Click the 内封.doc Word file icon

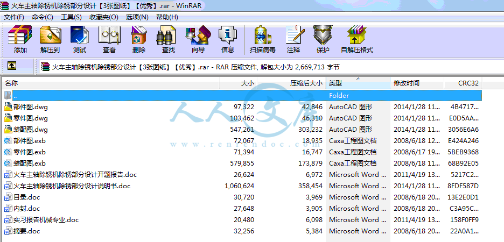coord(8,208)
